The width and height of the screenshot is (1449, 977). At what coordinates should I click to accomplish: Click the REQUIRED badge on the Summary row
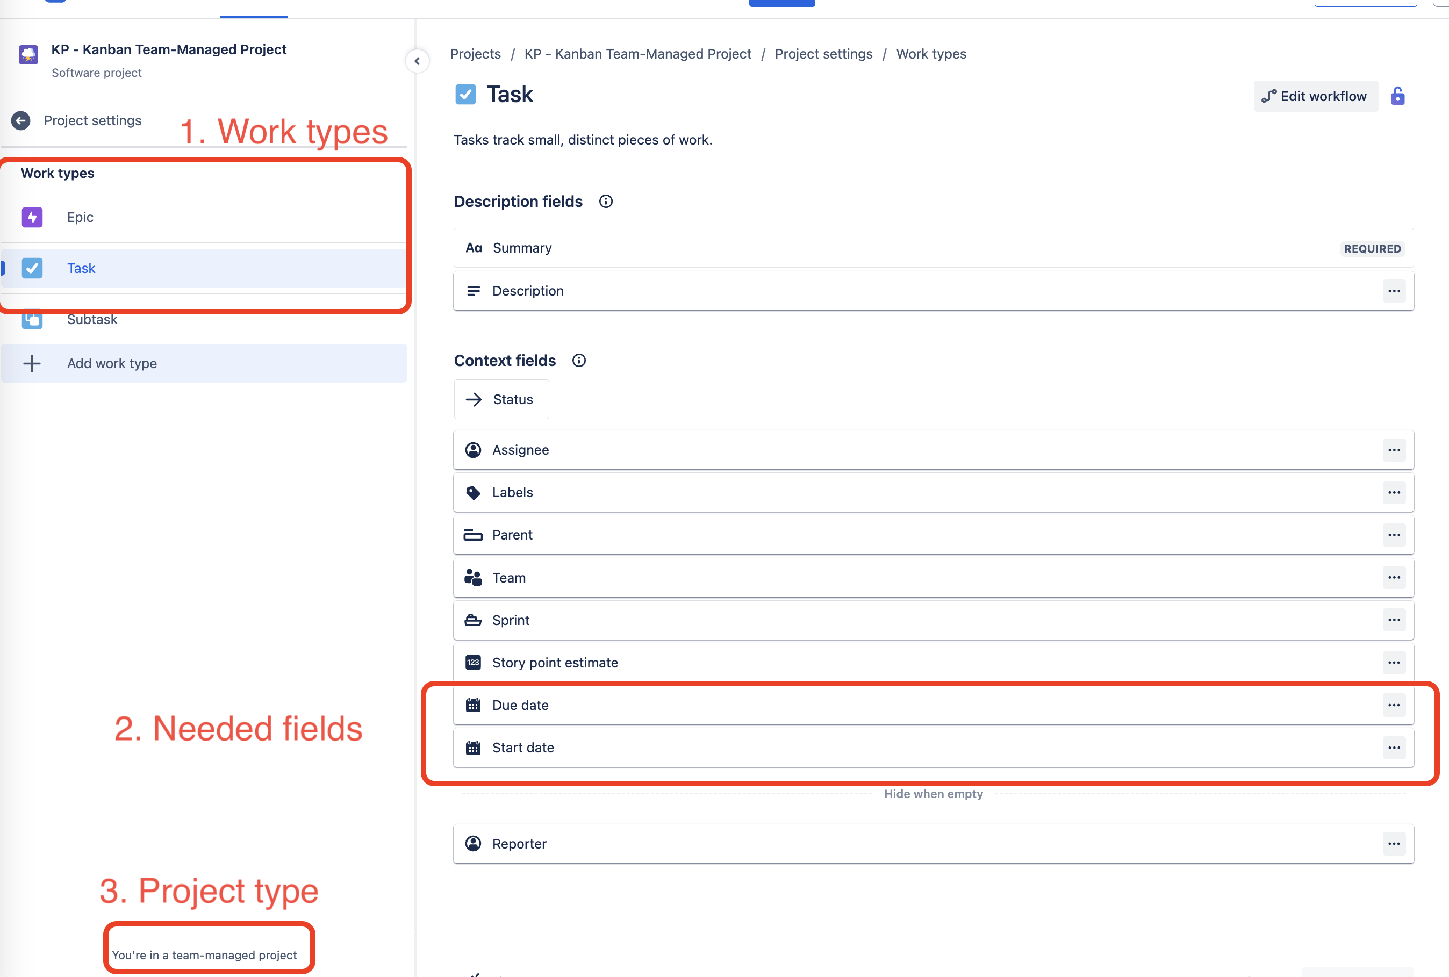(x=1372, y=249)
